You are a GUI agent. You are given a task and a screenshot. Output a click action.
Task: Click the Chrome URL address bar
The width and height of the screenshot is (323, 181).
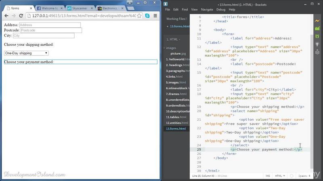84,16
